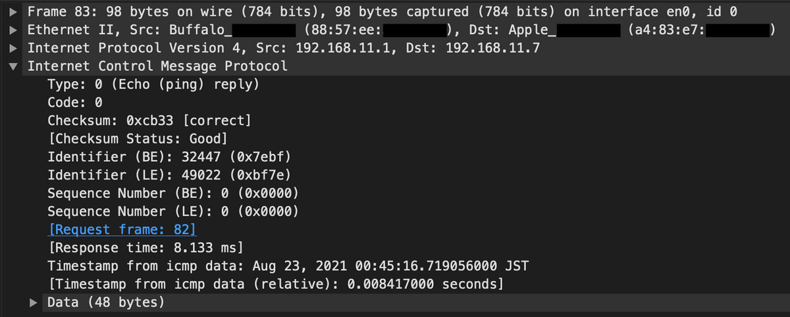Viewport: 790px width, 317px height.
Task: Select Identifier (LE): 49022 line
Action: (169, 176)
